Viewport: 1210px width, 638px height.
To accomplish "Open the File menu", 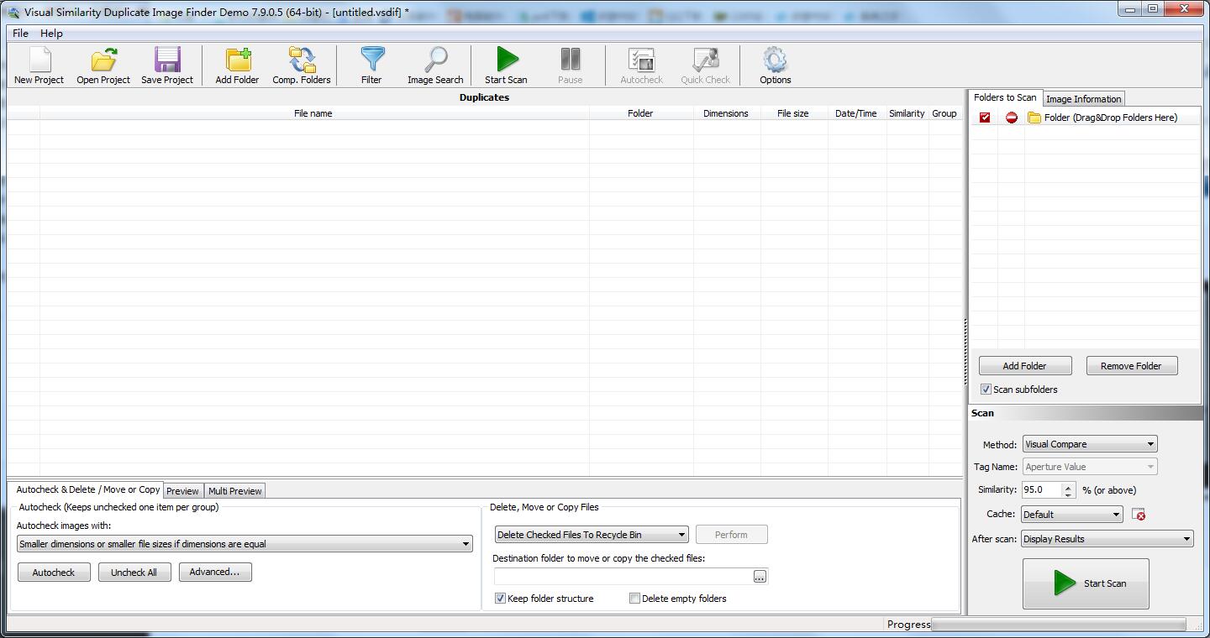I will click(20, 33).
